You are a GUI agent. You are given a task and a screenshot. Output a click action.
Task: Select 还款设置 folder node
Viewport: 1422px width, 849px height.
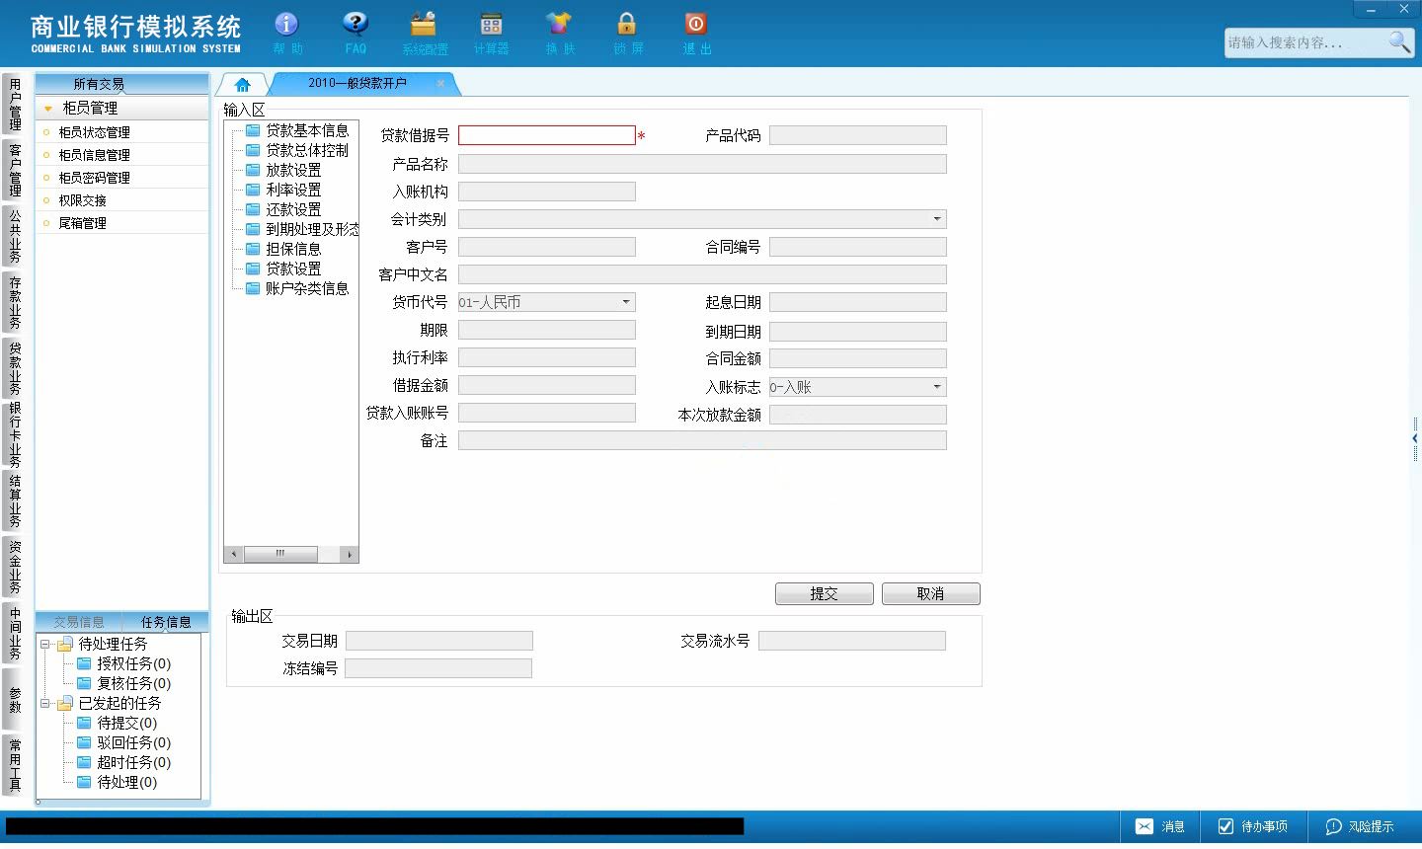click(284, 209)
